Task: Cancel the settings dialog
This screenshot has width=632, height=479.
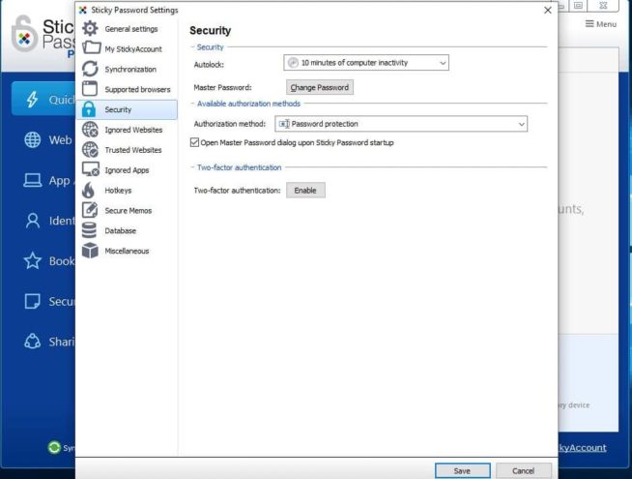Action: [523, 470]
